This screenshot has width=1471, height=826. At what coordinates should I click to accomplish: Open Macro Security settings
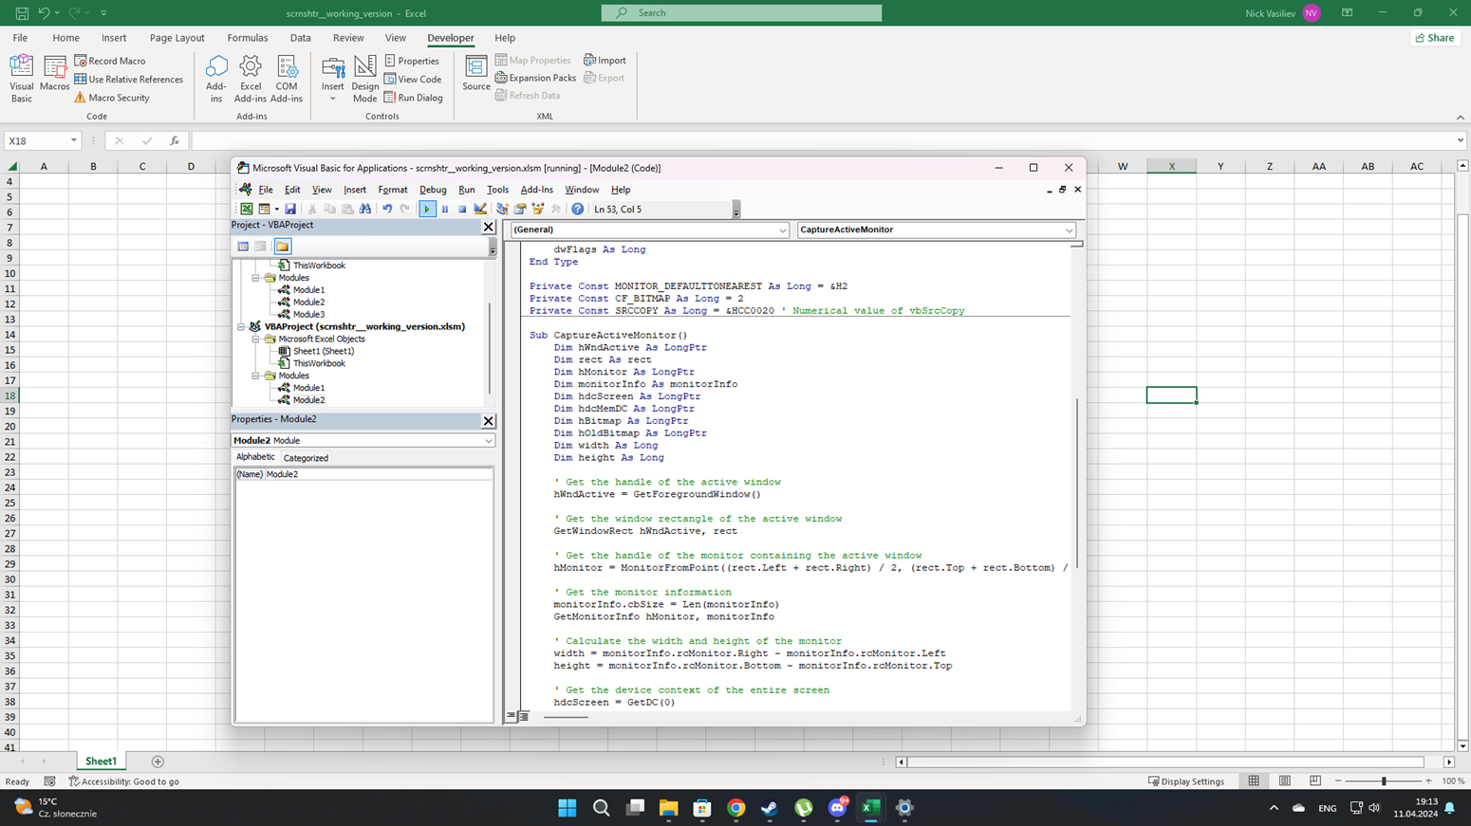point(112,98)
